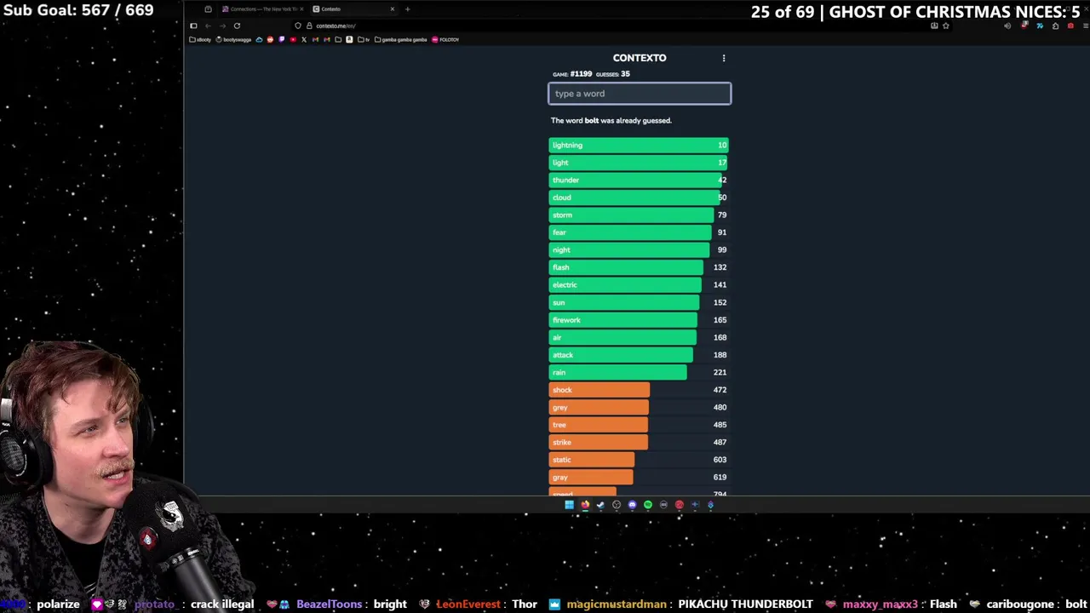
Task: Open the FOLOTOY bookmark
Action: click(x=446, y=40)
